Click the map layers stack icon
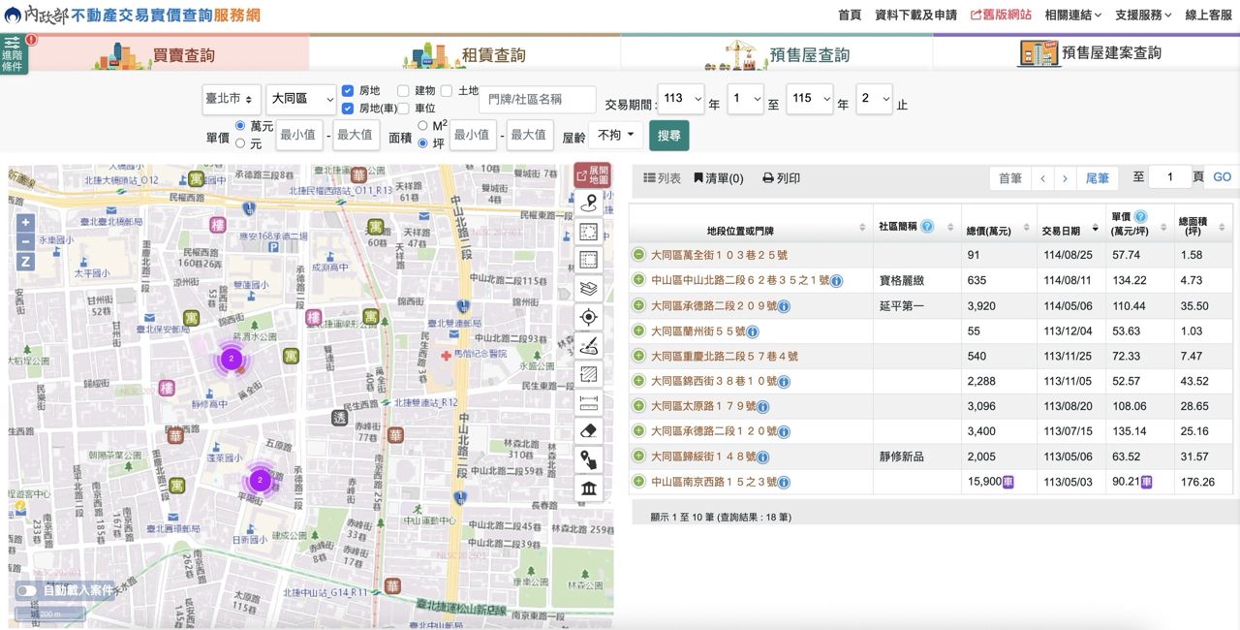1240x630 pixels. pyautogui.click(x=588, y=289)
